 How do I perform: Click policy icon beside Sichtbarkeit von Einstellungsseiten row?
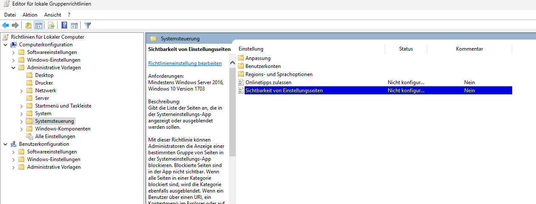(241, 91)
